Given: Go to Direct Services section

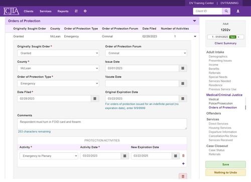Looking at the screenshot, I should click(x=218, y=123).
